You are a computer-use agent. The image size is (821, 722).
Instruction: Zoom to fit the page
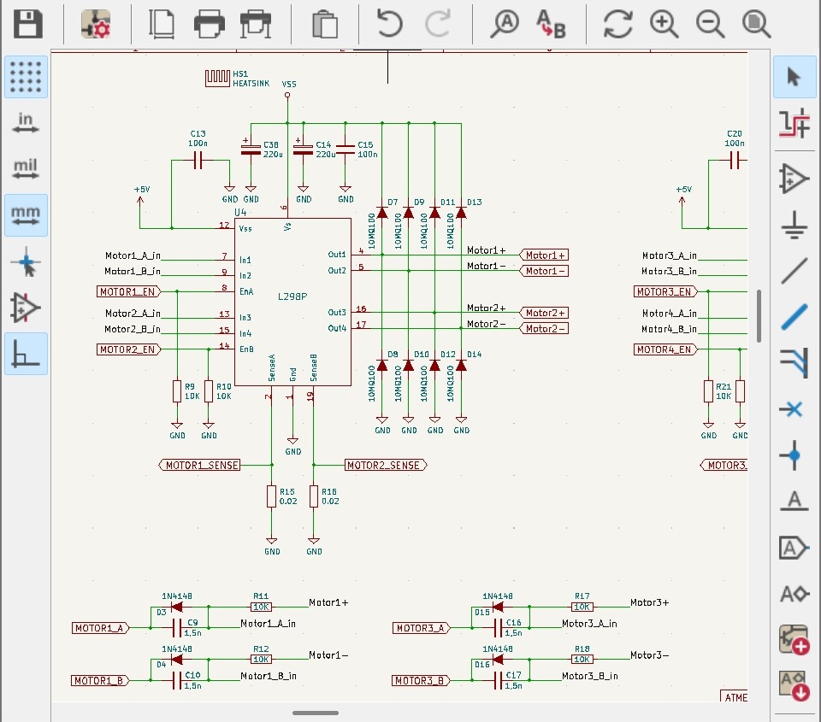pos(756,24)
